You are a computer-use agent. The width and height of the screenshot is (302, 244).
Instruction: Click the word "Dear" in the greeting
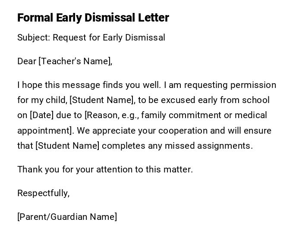click(26, 61)
